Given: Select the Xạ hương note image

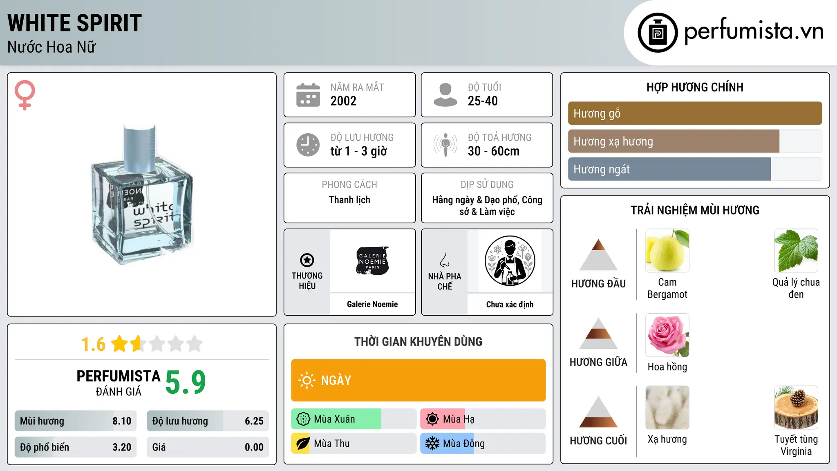Looking at the screenshot, I should [667, 408].
